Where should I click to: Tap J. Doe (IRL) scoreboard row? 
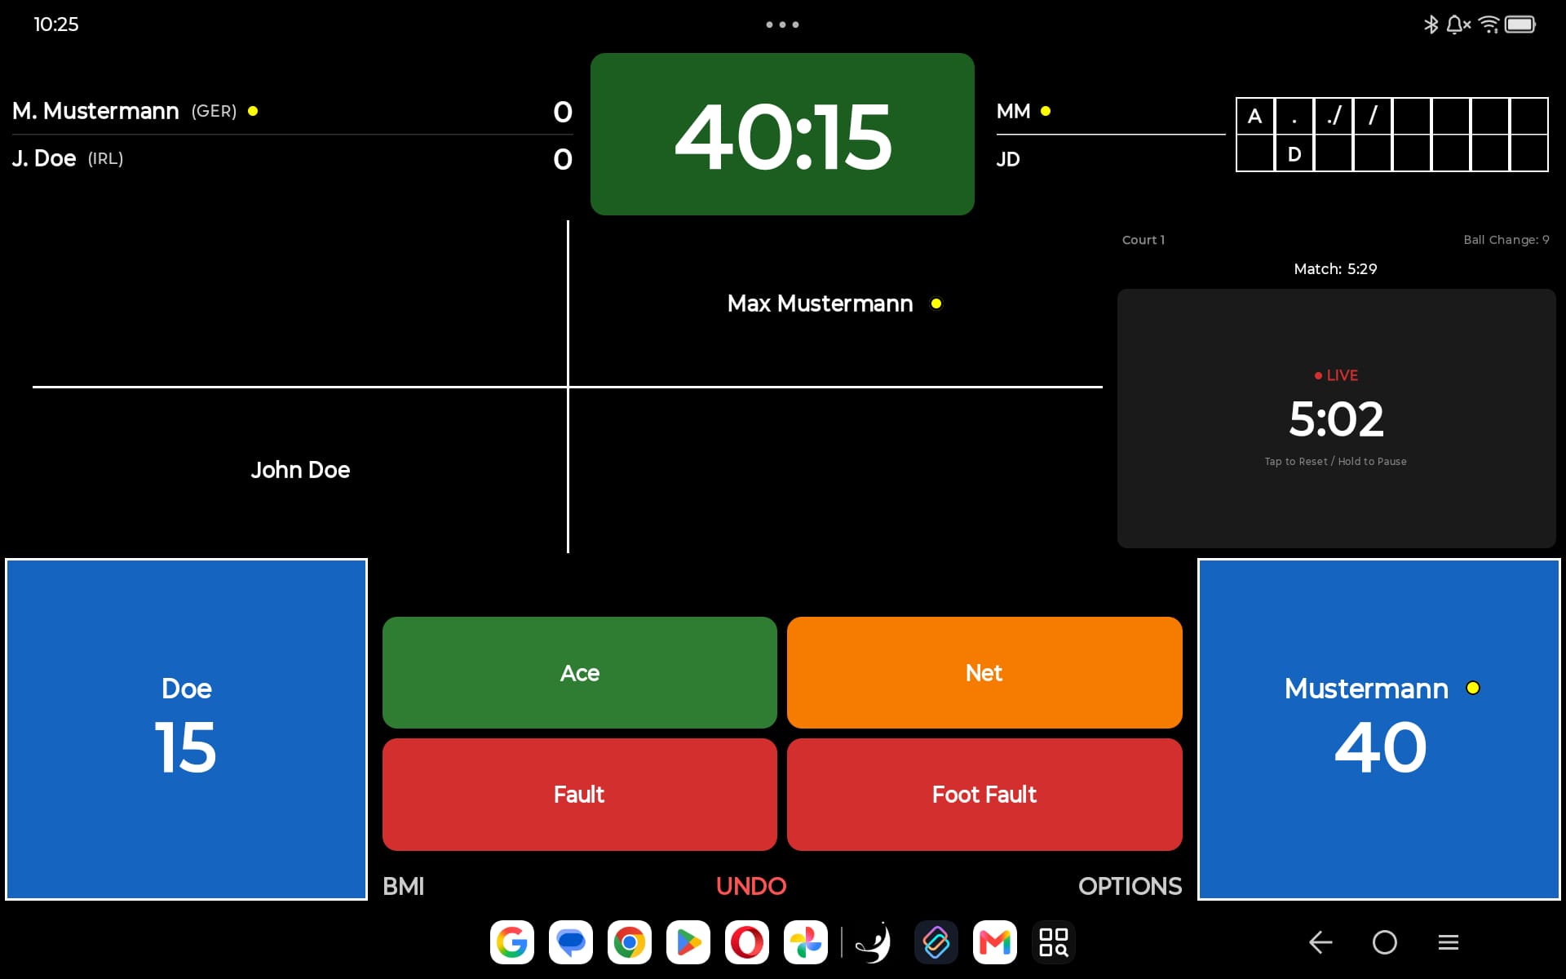pyautogui.click(x=292, y=158)
